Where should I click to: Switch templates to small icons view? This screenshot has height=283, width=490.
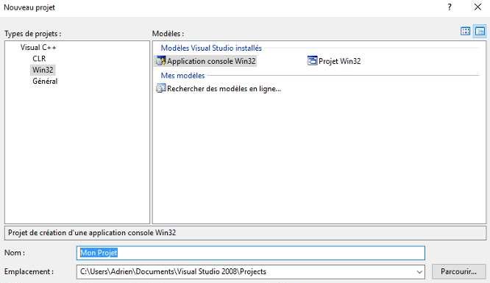click(480, 31)
